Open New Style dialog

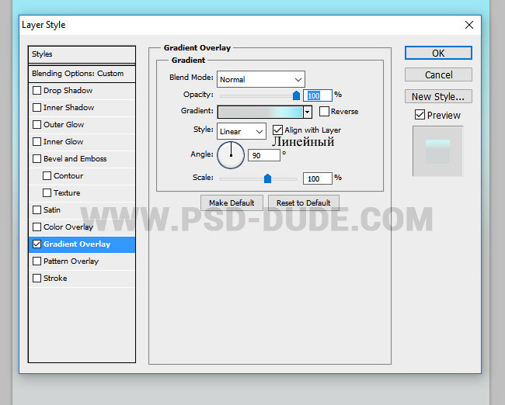tap(438, 96)
